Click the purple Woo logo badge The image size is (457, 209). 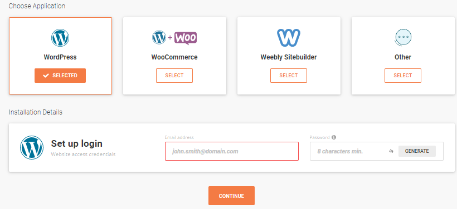[186, 38]
